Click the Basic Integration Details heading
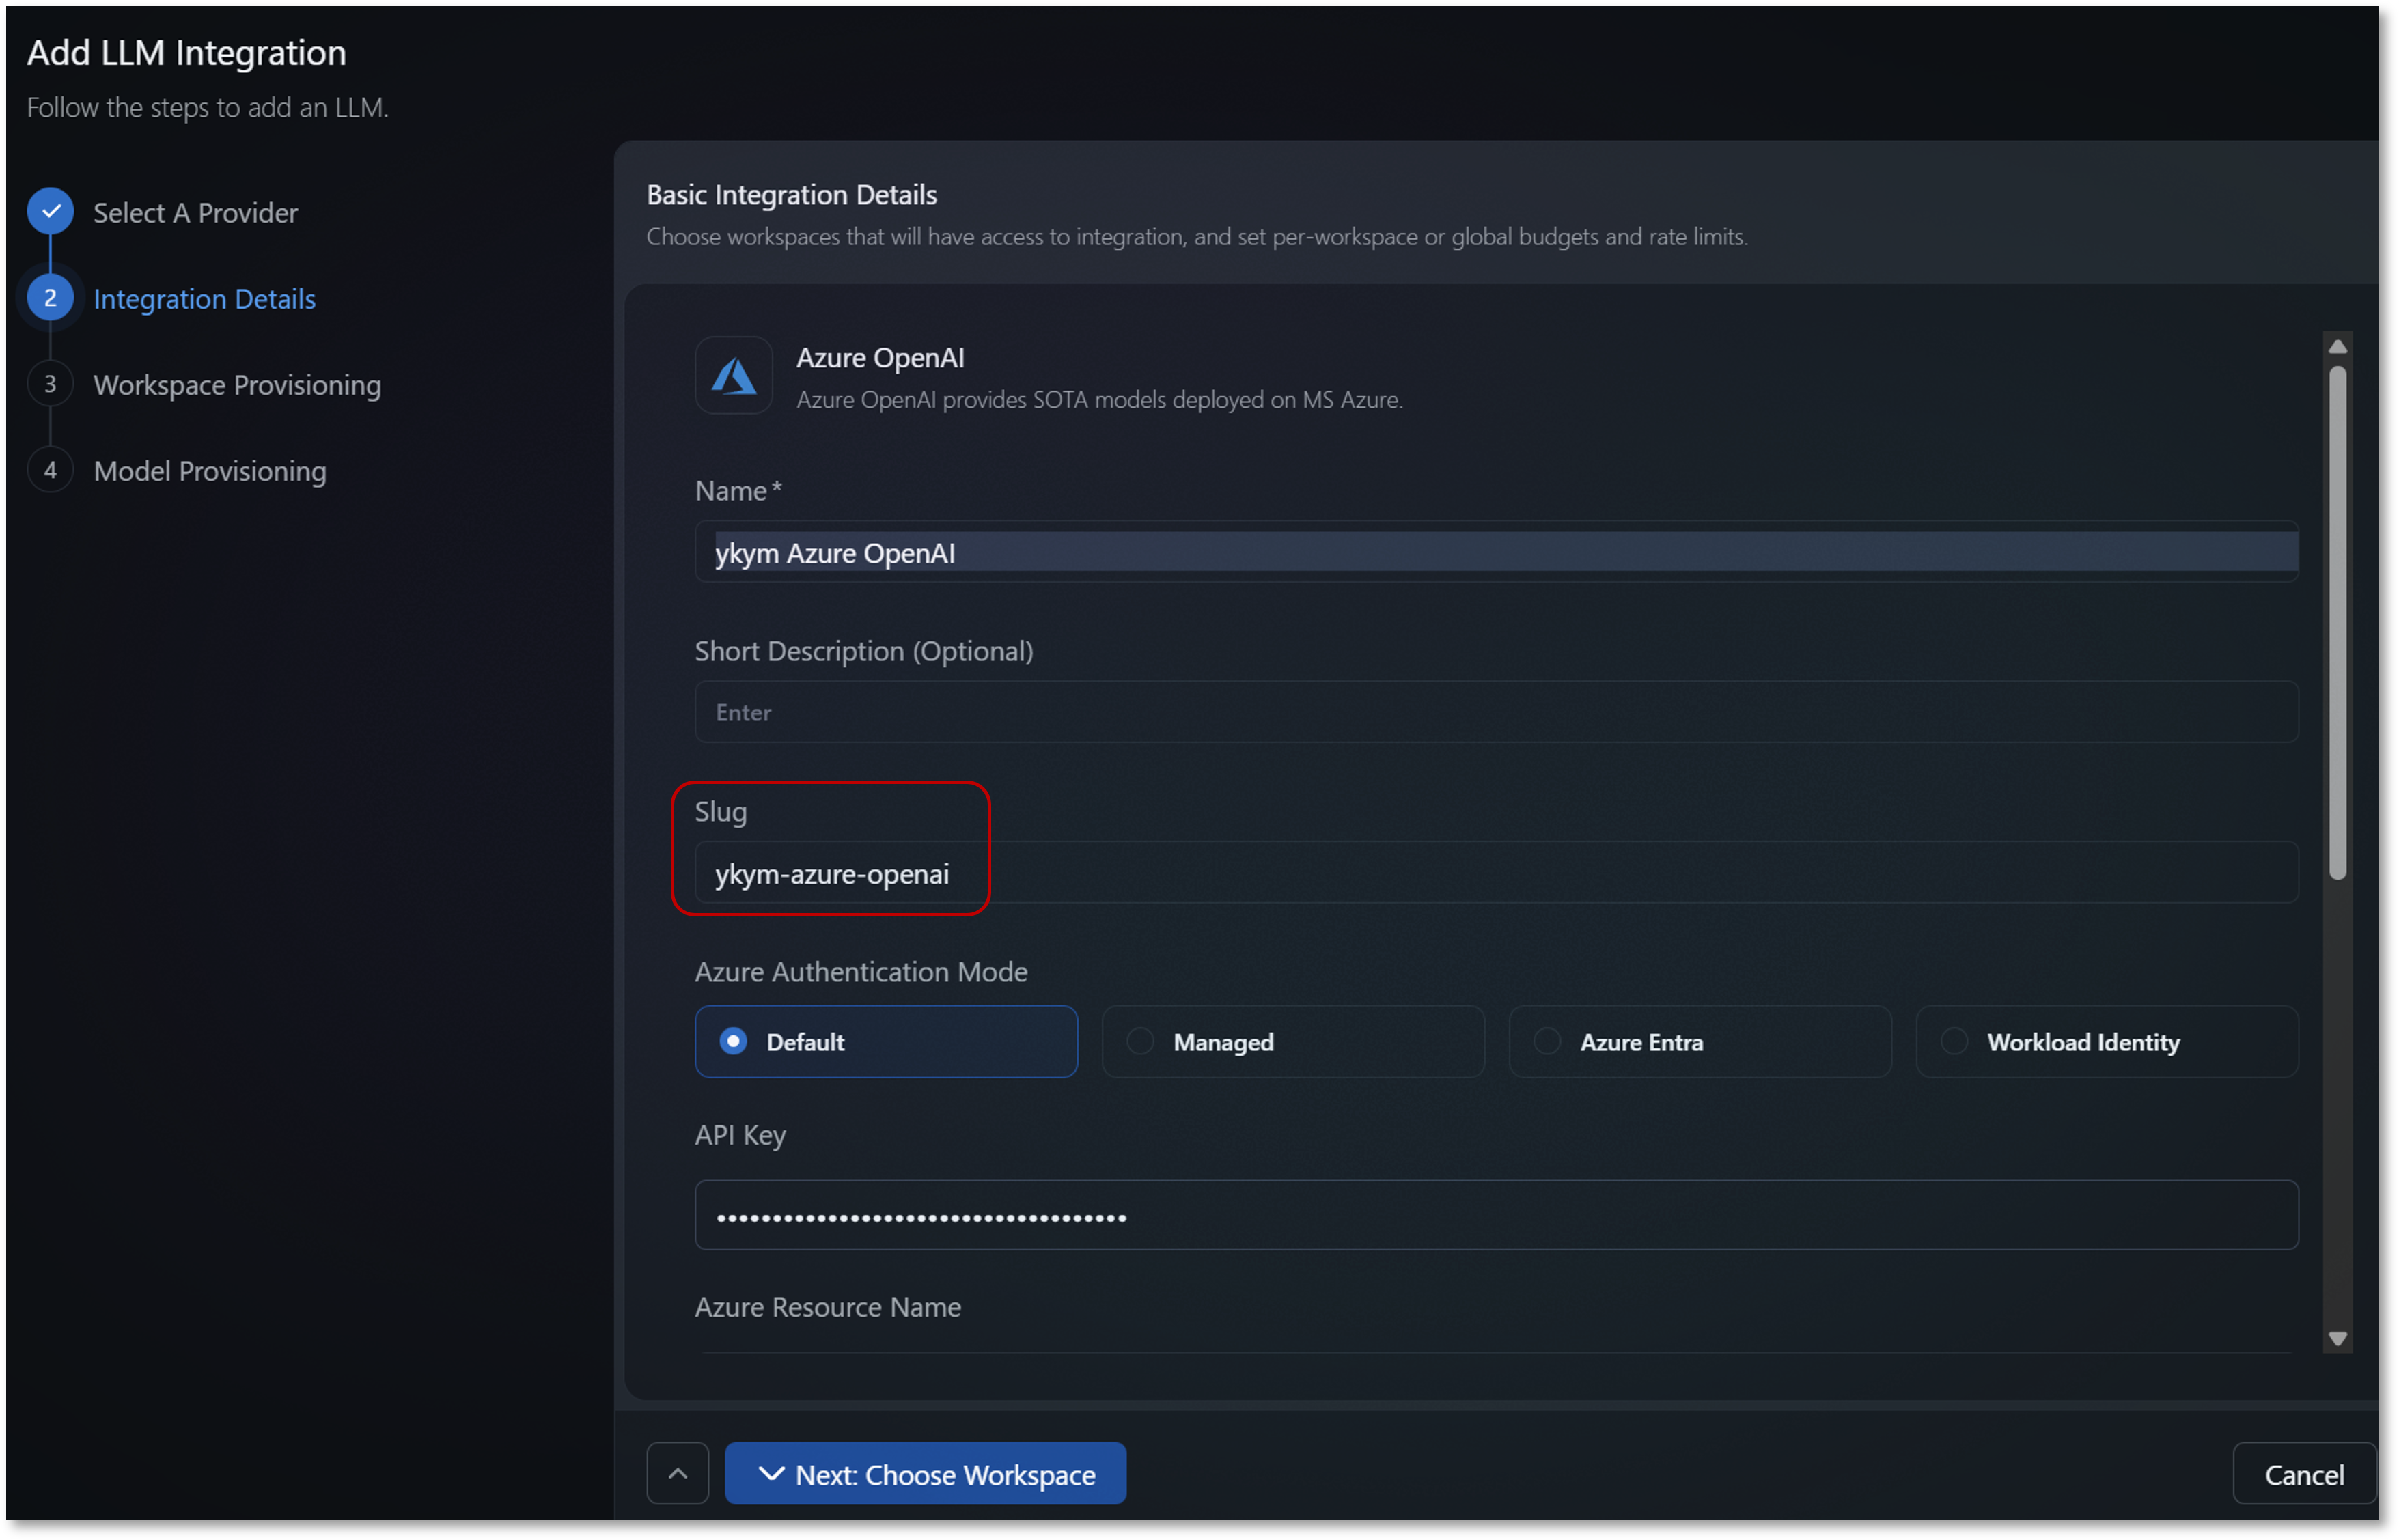The width and height of the screenshot is (2399, 1540). (792, 195)
